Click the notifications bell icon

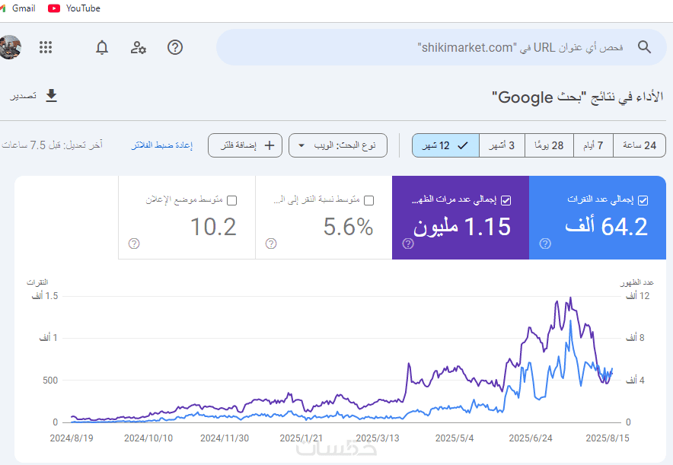pos(102,47)
